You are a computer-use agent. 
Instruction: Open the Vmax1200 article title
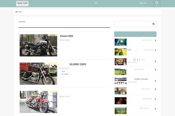[x=66, y=36]
